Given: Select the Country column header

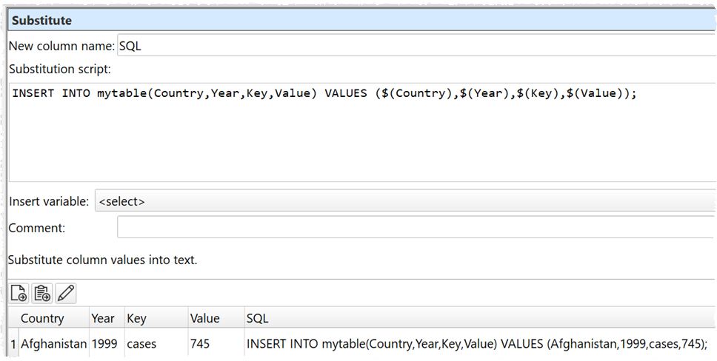Looking at the screenshot, I should coord(42,319).
